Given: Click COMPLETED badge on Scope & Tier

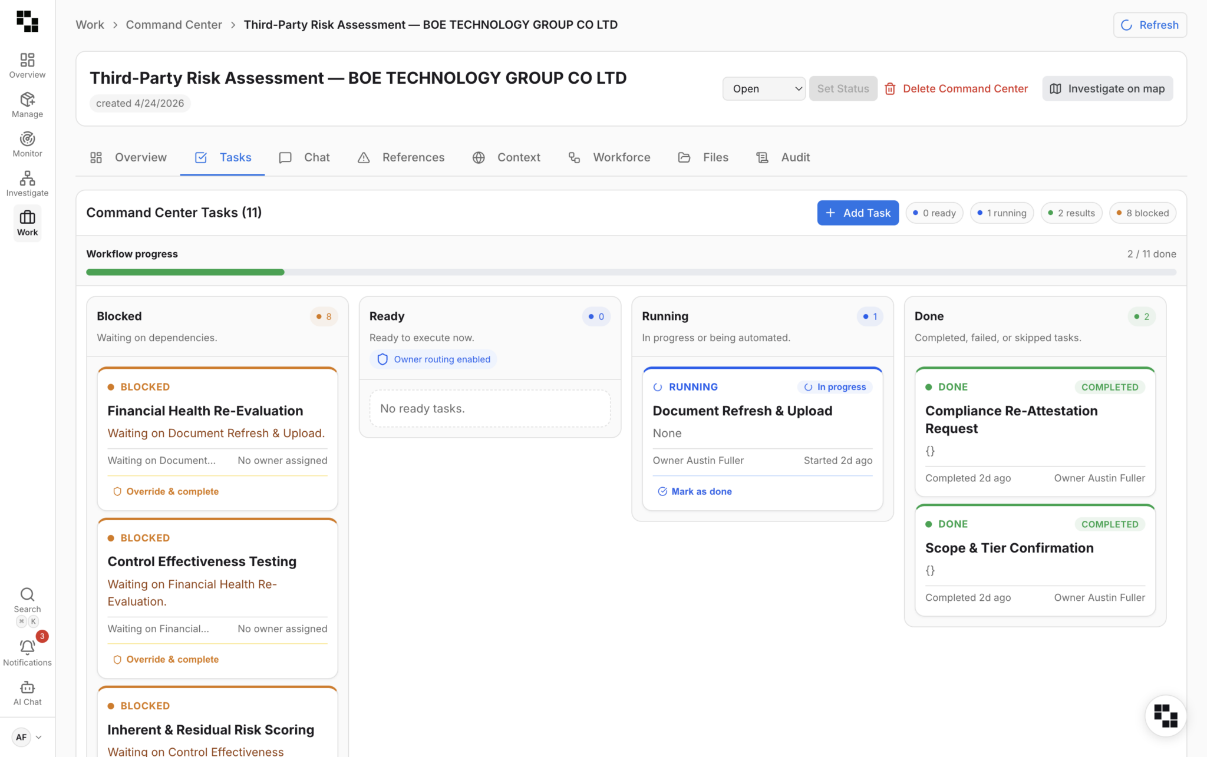Looking at the screenshot, I should pyautogui.click(x=1110, y=524).
